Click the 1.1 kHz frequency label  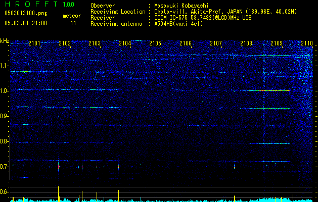point(5,66)
